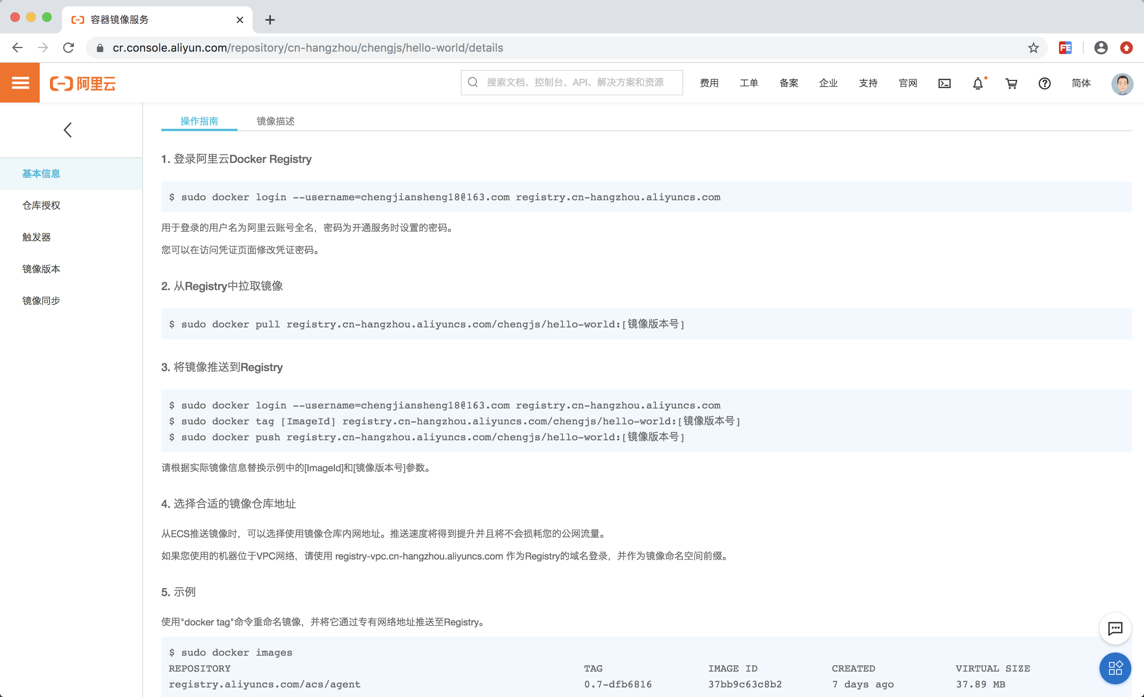Reload the page with the browser refresh button

(69, 48)
